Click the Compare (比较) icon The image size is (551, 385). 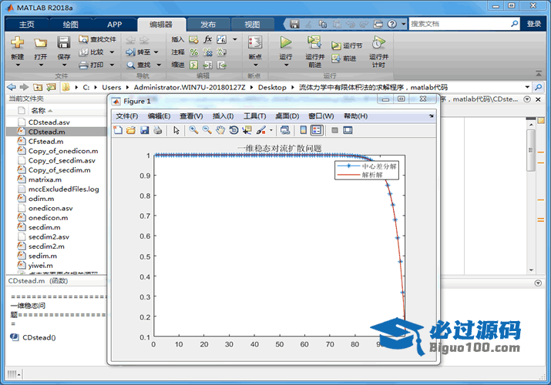click(x=83, y=52)
